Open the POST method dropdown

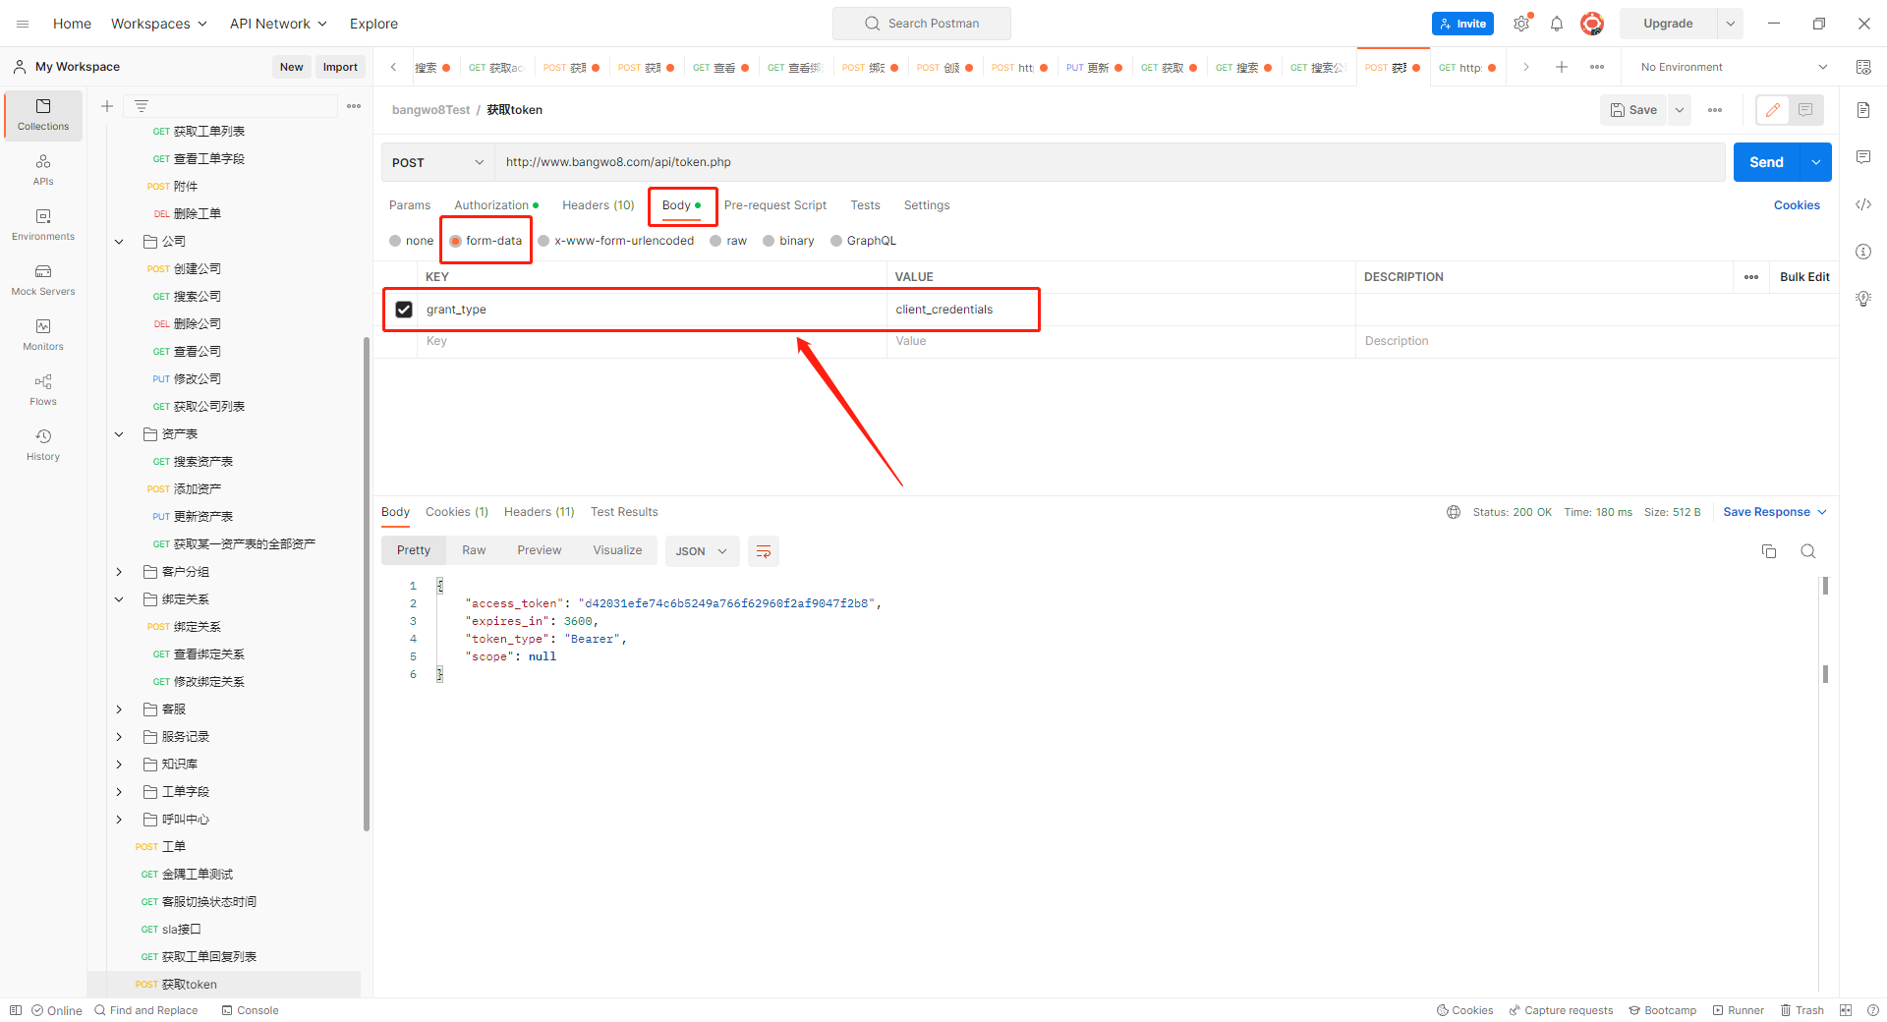click(x=437, y=162)
